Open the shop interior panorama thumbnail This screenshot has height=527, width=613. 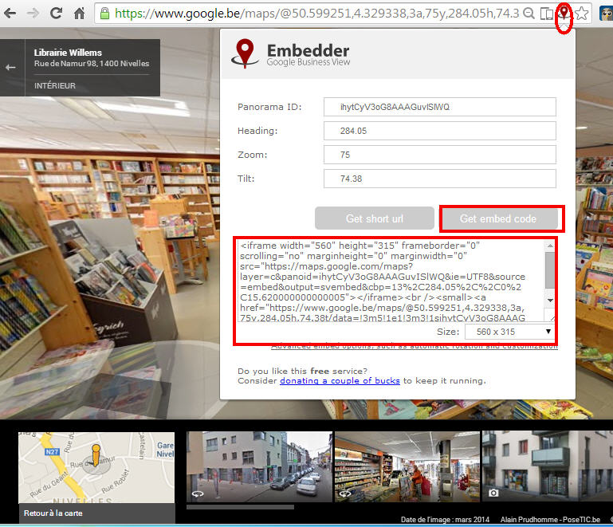407,466
